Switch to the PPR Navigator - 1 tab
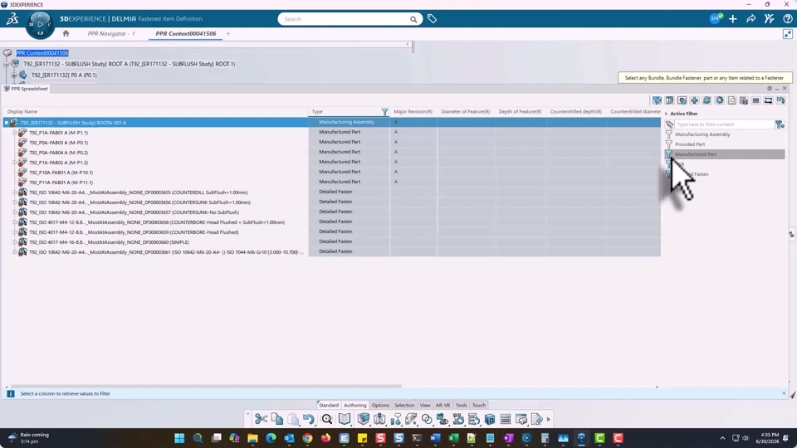The image size is (797, 448). point(111,33)
